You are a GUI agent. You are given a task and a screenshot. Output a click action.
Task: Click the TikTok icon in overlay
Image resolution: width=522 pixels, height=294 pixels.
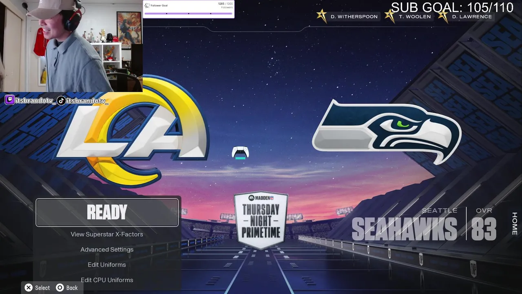[61, 100]
